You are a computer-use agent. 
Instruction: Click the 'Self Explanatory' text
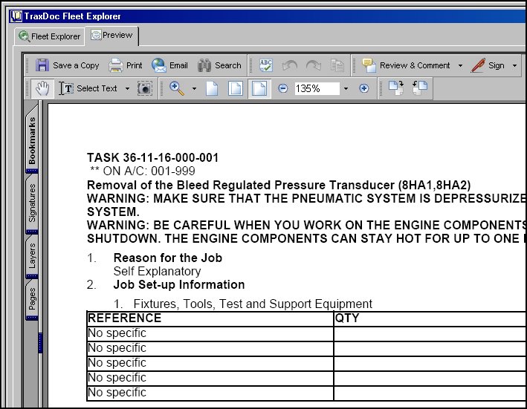tap(157, 271)
